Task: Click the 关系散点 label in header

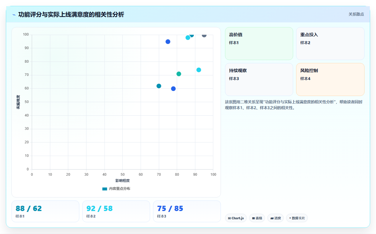Action: pos(356,14)
